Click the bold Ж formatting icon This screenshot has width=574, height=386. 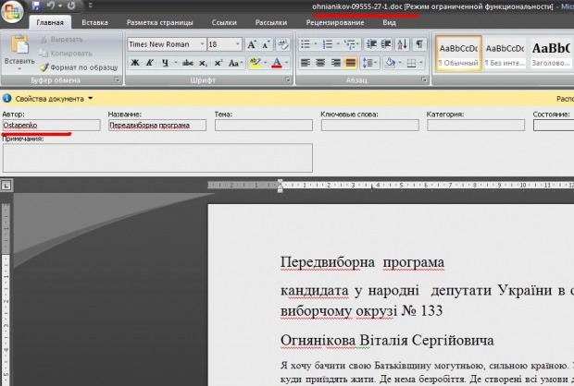pyautogui.click(x=135, y=63)
